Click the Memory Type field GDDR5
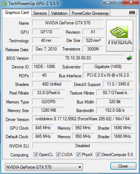Screen dimensions: 140x174 (49, 102)
